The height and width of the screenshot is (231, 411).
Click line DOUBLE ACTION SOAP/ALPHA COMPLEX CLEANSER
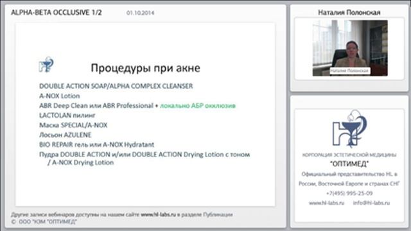click(x=116, y=86)
